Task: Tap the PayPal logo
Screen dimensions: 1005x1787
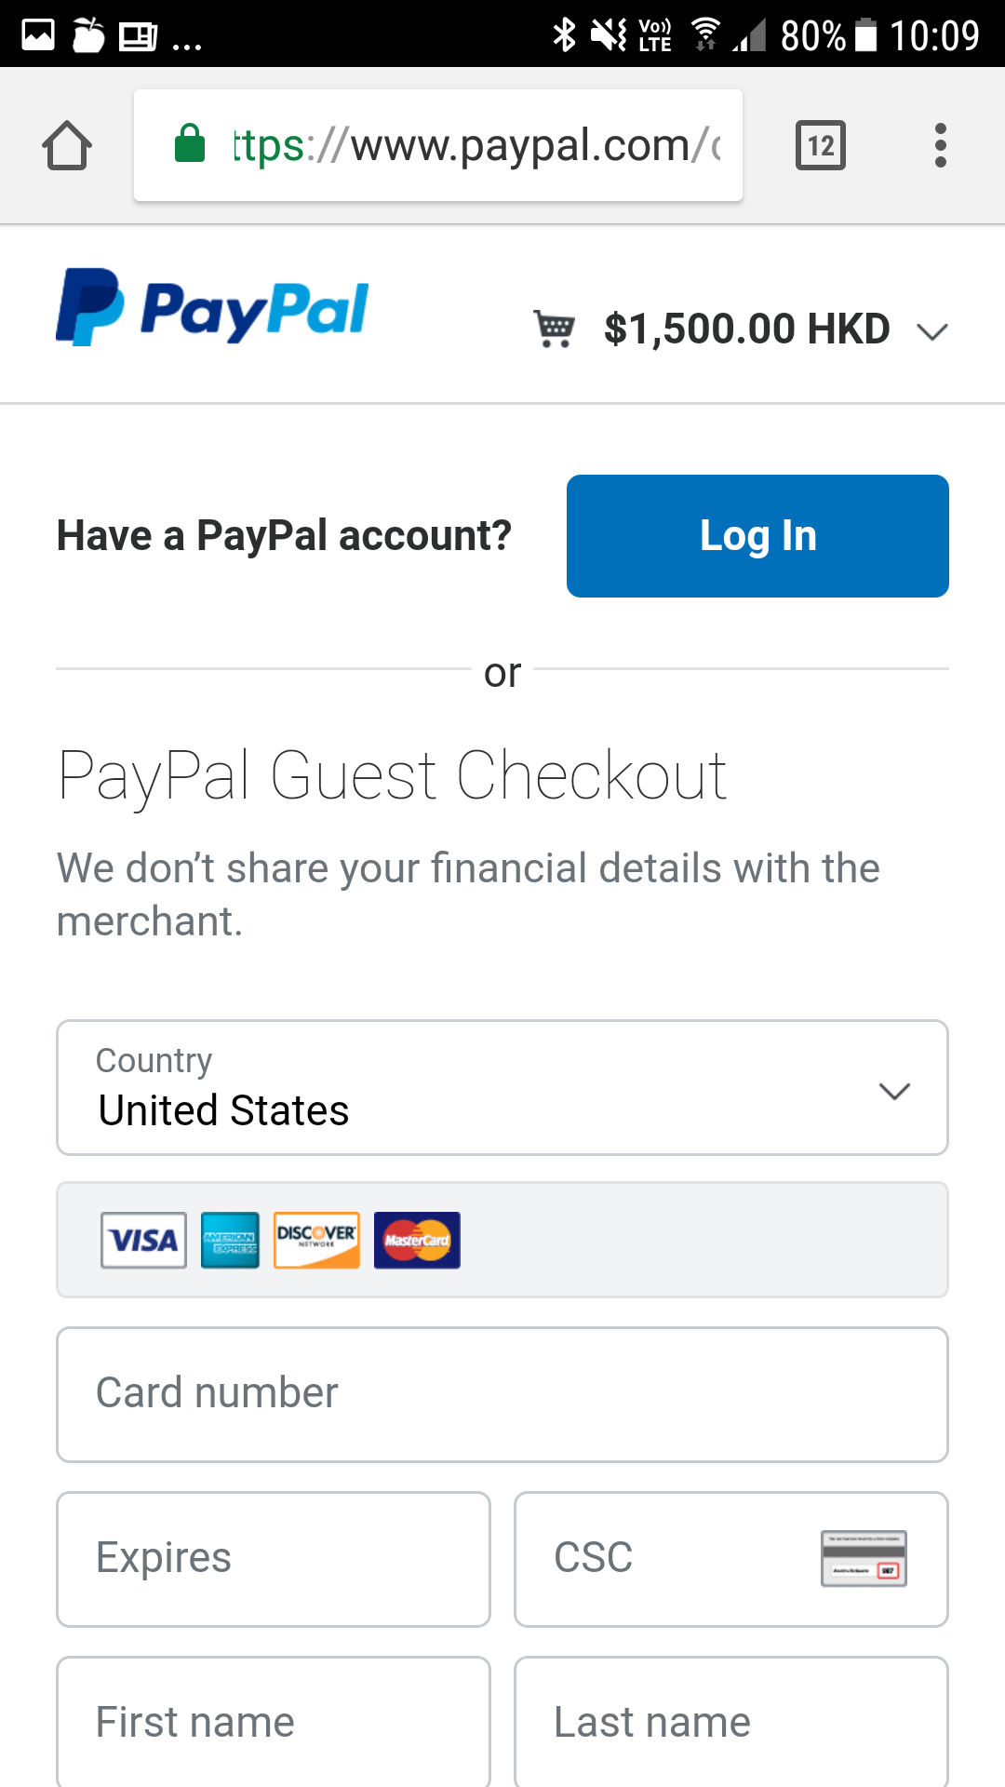Action: point(212,308)
